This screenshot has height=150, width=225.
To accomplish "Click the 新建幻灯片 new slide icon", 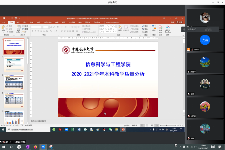I will [x=18, y=28].
